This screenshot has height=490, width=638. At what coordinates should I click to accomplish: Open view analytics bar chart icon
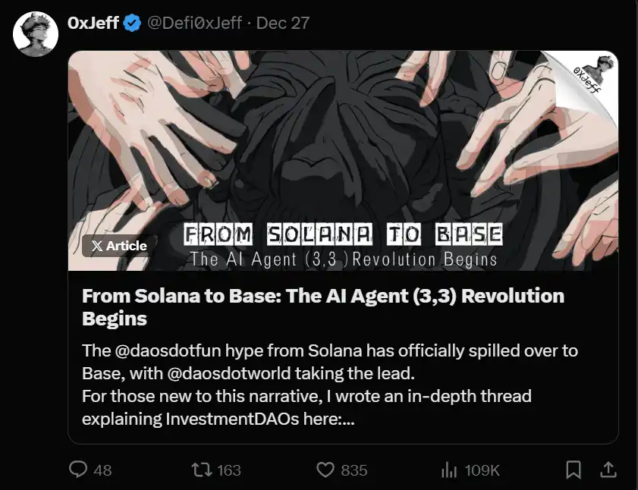449,470
